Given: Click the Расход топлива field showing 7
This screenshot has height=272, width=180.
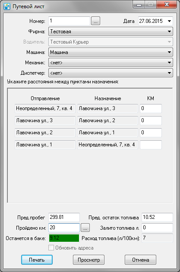Looking at the screenshot, I should 157,238.
